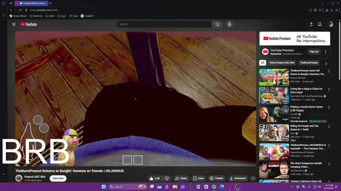
Task: Open the workspaces icon beside the tab
Action: click(11, 3)
